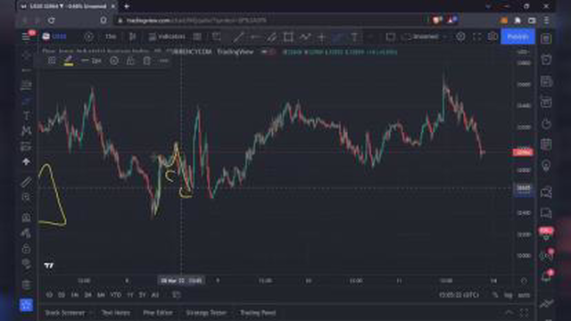Image resolution: width=571 pixels, height=321 pixels.
Task: Select the Patterns tool in left sidebar
Action: point(26,130)
